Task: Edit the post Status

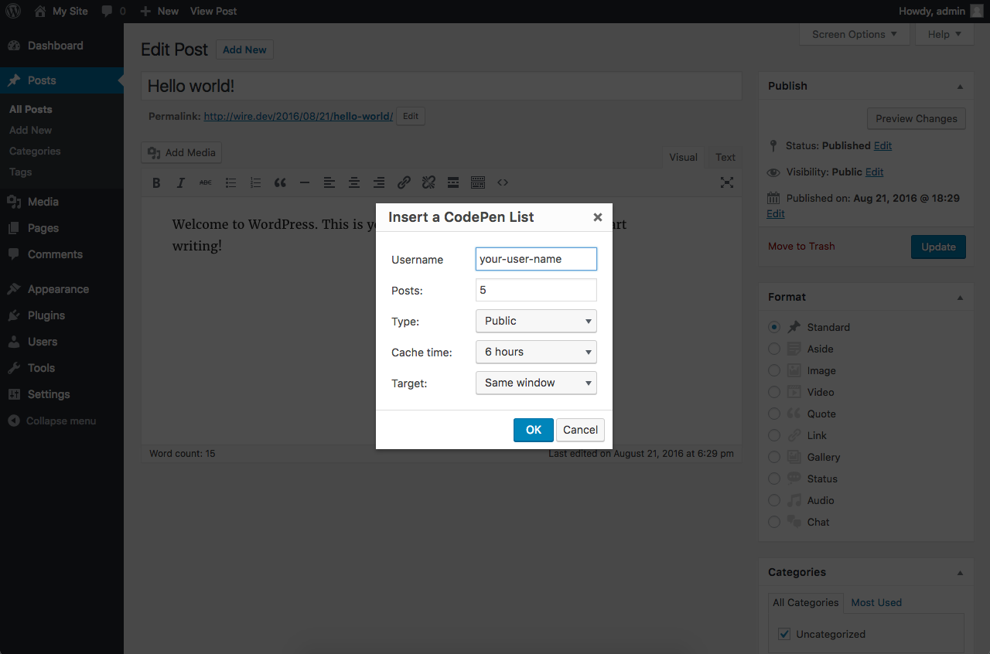Action: pos(882,145)
